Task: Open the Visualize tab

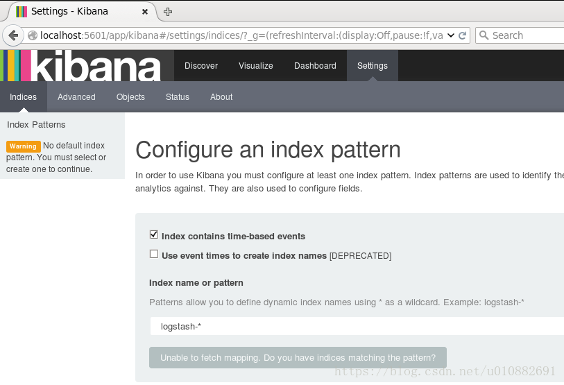Action: (x=256, y=65)
